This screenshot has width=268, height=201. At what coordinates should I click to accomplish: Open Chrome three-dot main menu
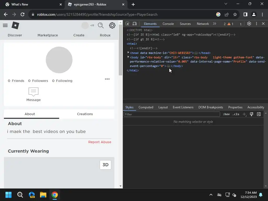tap(262, 15)
